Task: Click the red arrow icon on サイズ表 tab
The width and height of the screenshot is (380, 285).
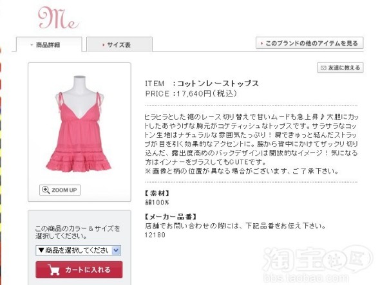Action: pyautogui.click(x=104, y=45)
